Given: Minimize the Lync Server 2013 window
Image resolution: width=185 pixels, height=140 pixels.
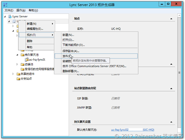Looking at the screenshot, I should pos(162,4).
